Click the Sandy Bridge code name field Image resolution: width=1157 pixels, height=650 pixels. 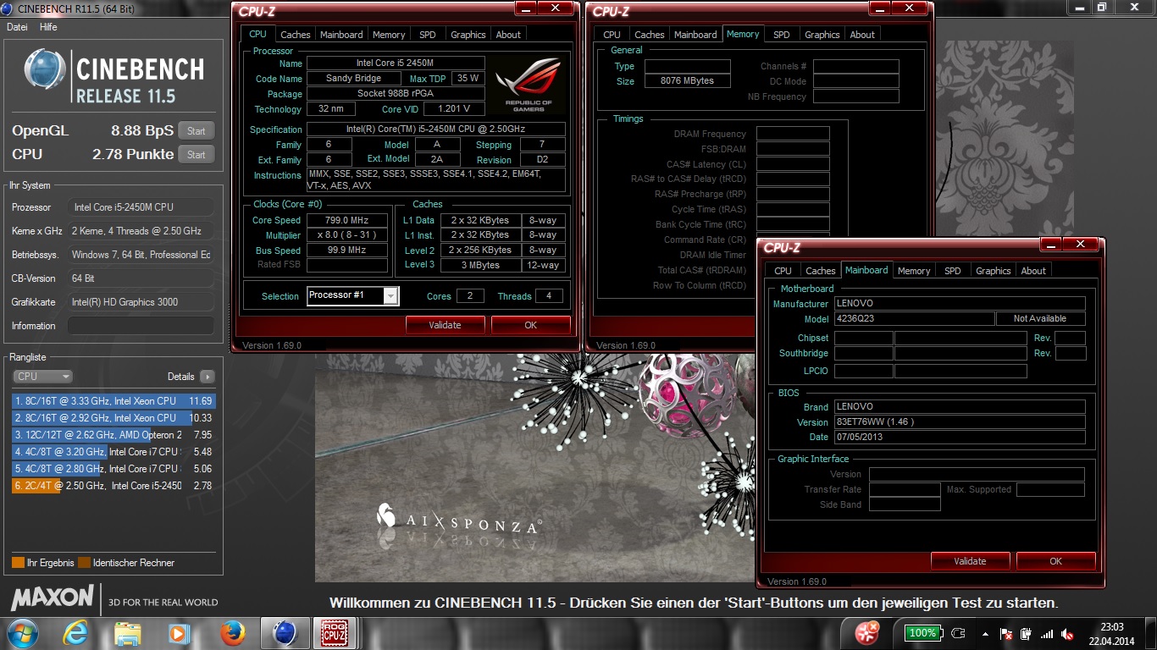(x=354, y=79)
